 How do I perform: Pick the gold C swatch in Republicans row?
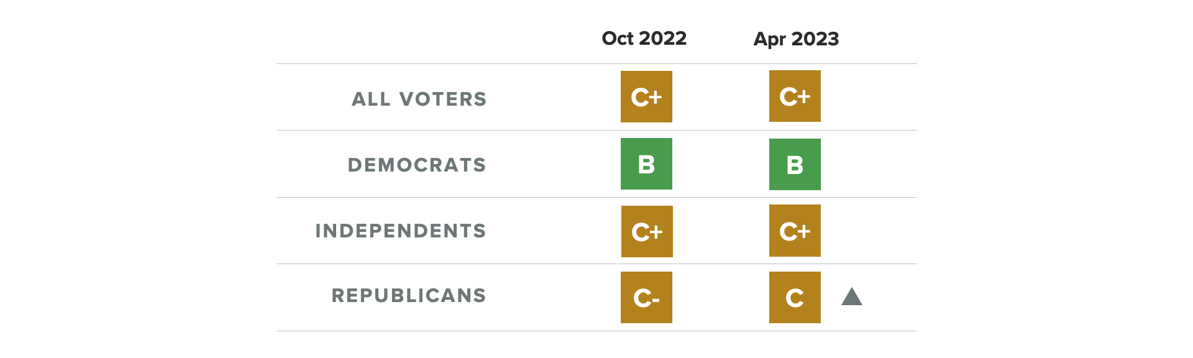[795, 297]
